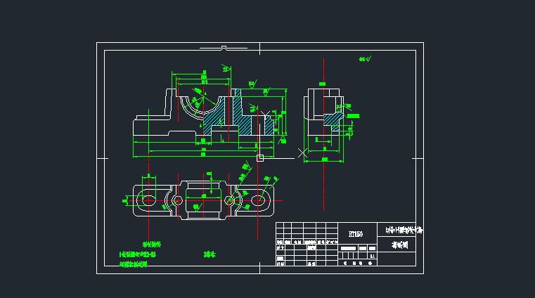Viewport: 535px width, 298px height.
Task: Click the small notch mark on top border
Action: (223, 48)
